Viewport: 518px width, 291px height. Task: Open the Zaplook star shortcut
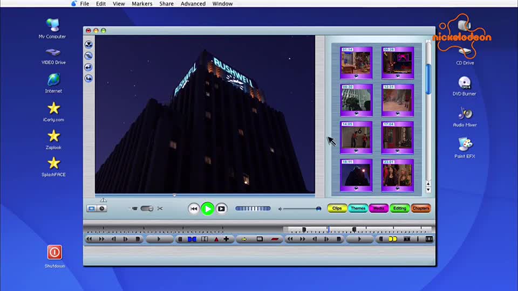click(53, 140)
